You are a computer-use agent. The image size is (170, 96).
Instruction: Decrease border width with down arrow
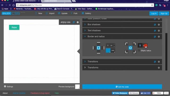pos(114,46)
